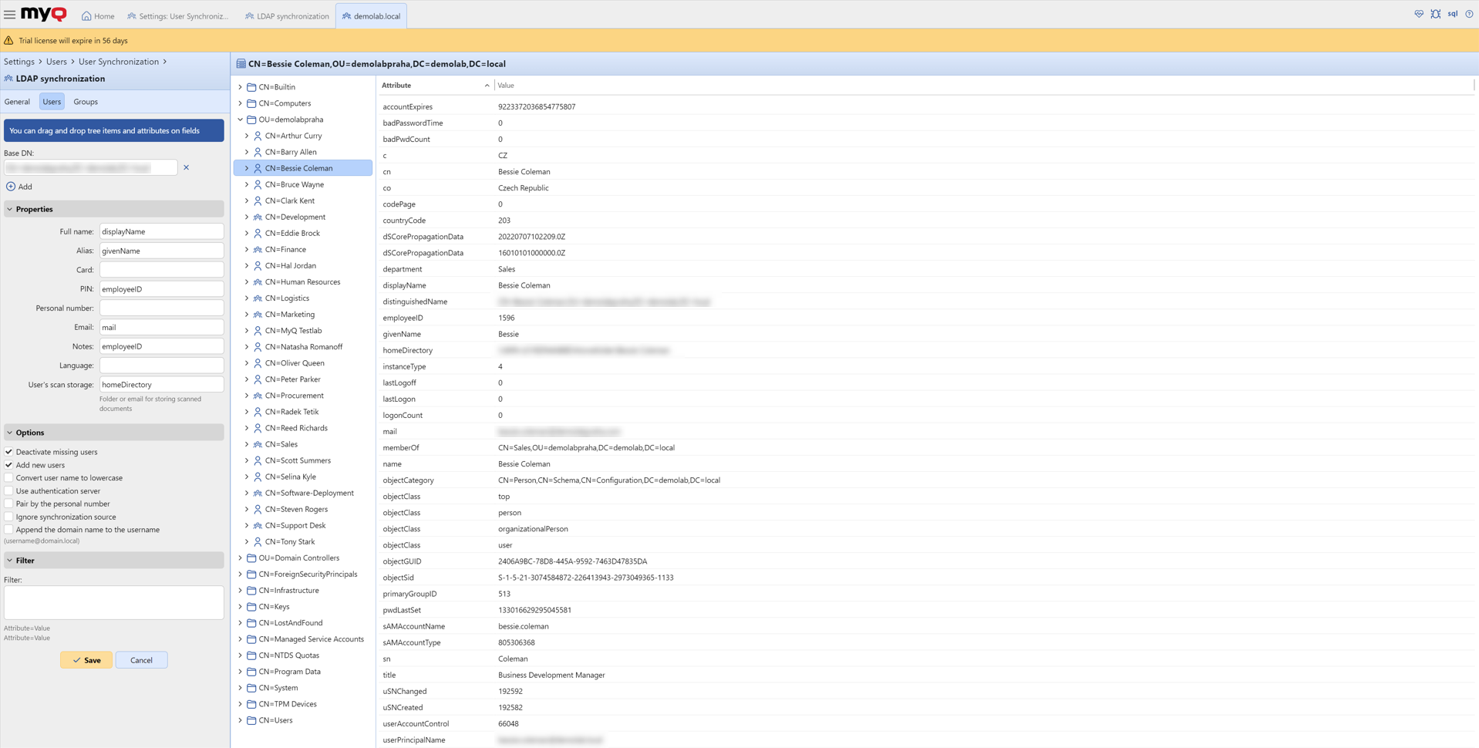Click the user icon of CN=Tony Stark
The width and height of the screenshot is (1479, 748).
tap(258, 542)
